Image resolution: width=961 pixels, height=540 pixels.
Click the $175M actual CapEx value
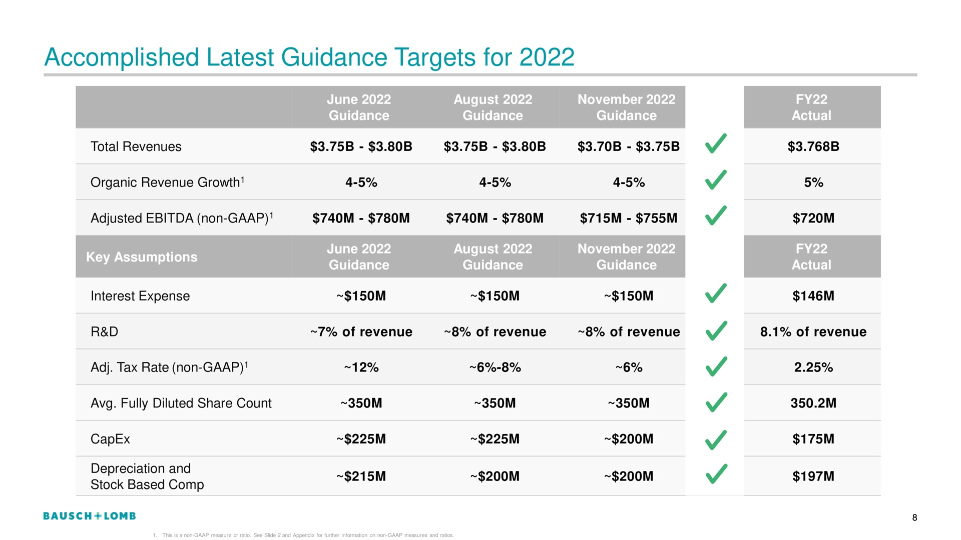[813, 439]
